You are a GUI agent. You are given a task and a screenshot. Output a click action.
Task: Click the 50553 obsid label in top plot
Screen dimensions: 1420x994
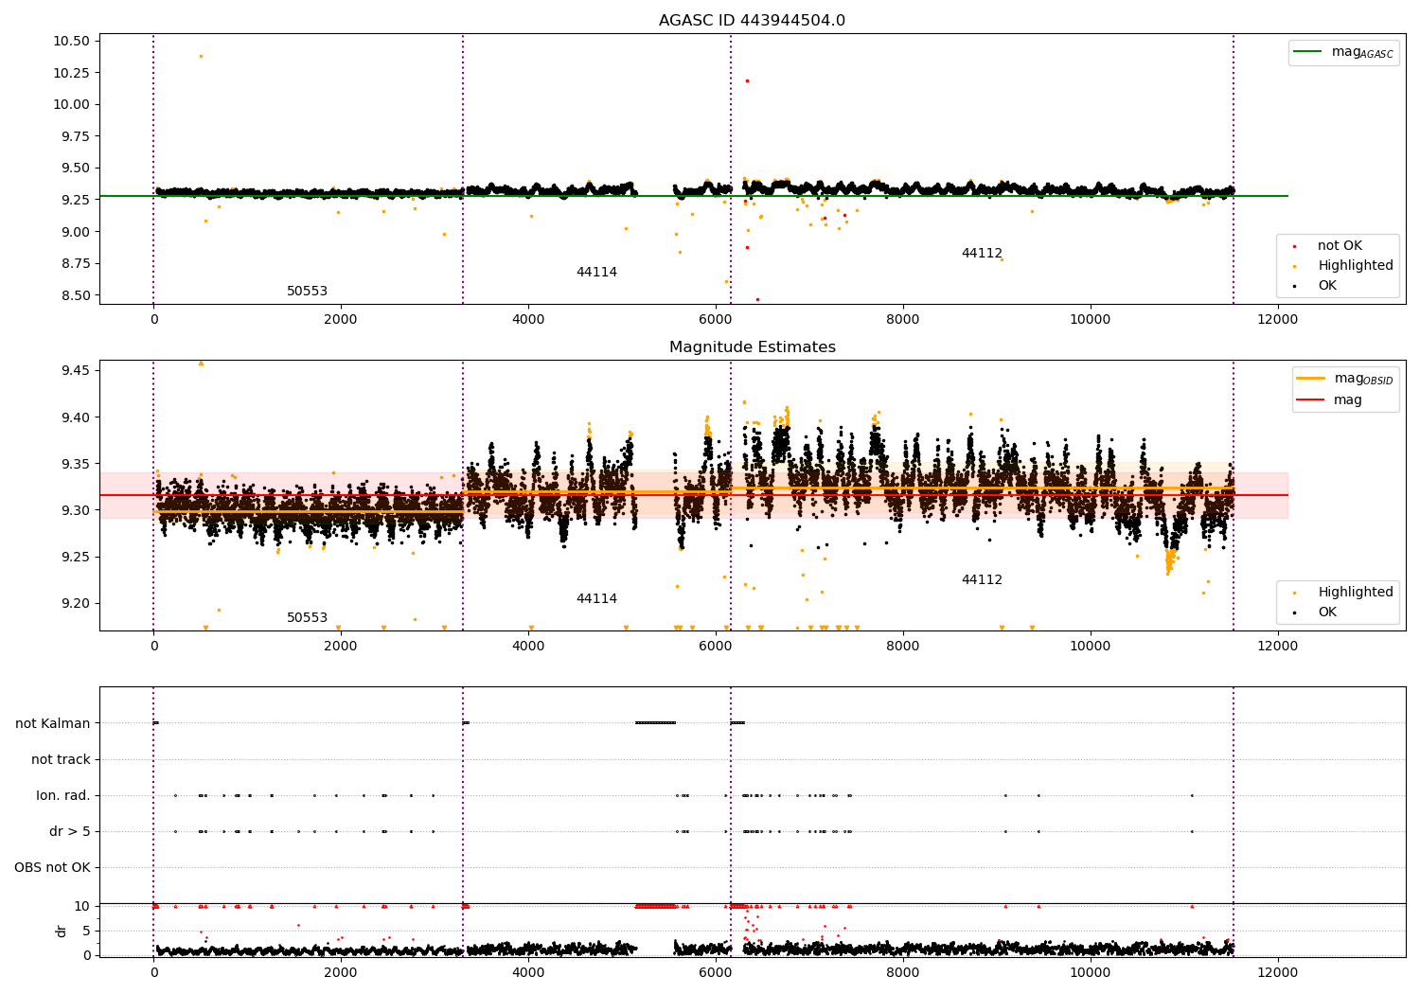(307, 292)
